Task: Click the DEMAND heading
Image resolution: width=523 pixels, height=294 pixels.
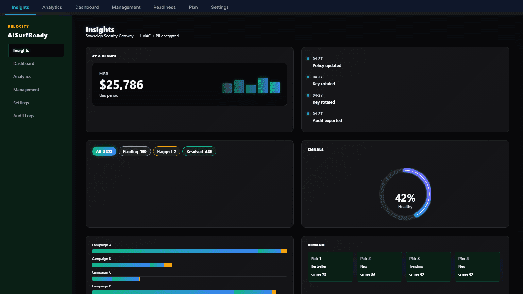Action: (x=316, y=245)
